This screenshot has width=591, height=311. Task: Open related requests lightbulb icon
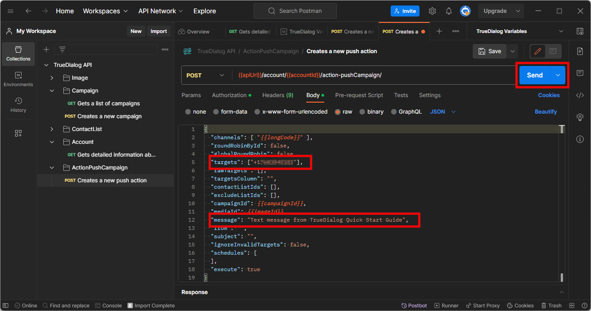click(x=580, y=117)
